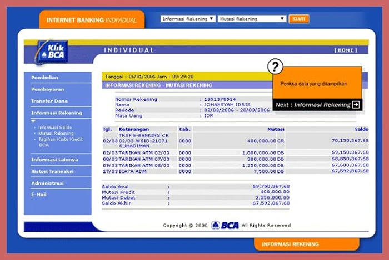Click Saldo Akhir value 67,592,867.68
Screen dimensions: 389x260
pyautogui.click(x=271, y=203)
